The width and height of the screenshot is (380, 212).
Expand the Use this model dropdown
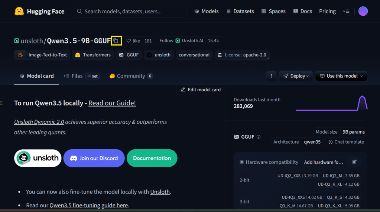[341, 76]
